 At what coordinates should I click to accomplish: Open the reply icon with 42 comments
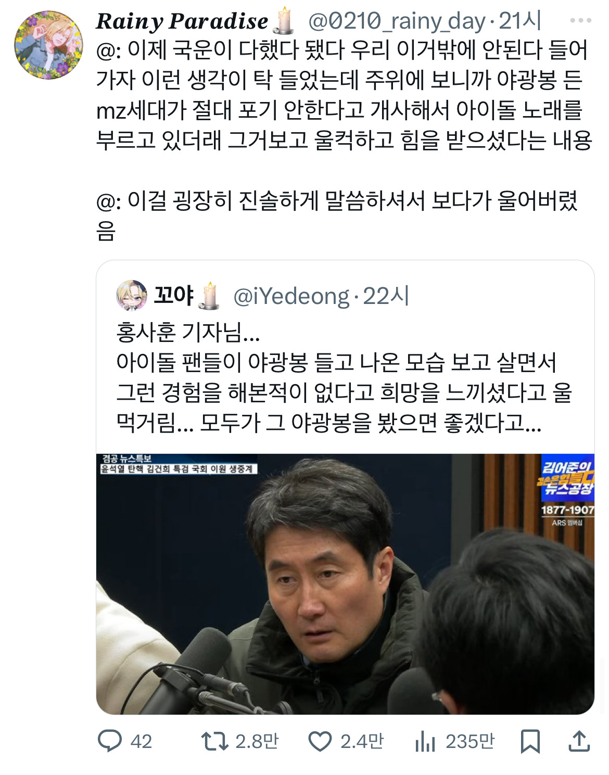point(110,741)
